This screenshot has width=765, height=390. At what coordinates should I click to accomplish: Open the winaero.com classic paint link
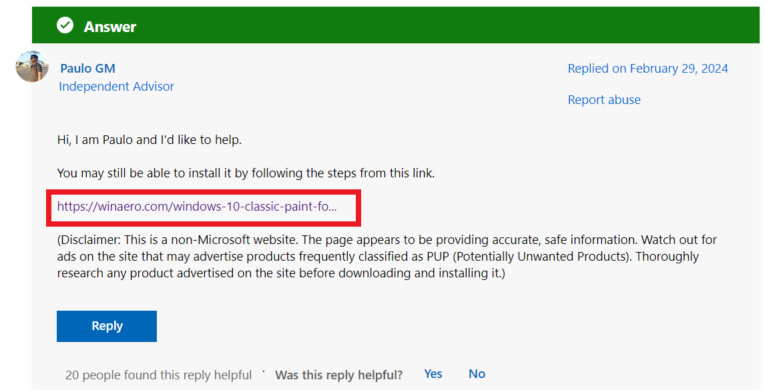(x=197, y=207)
